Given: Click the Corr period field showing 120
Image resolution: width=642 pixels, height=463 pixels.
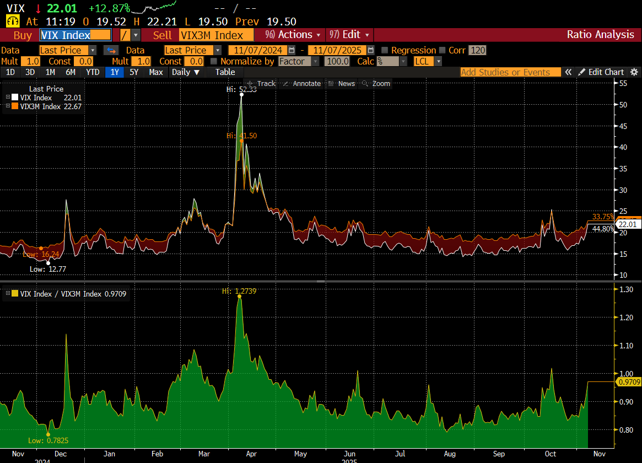Looking at the screenshot, I should pos(477,50).
